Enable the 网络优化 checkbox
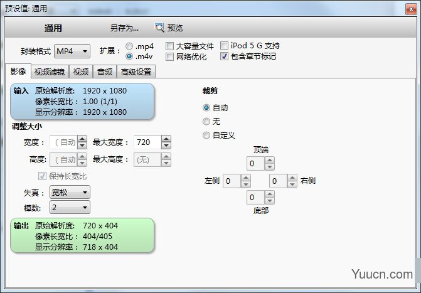 pyautogui.click(x=169, y=56)
